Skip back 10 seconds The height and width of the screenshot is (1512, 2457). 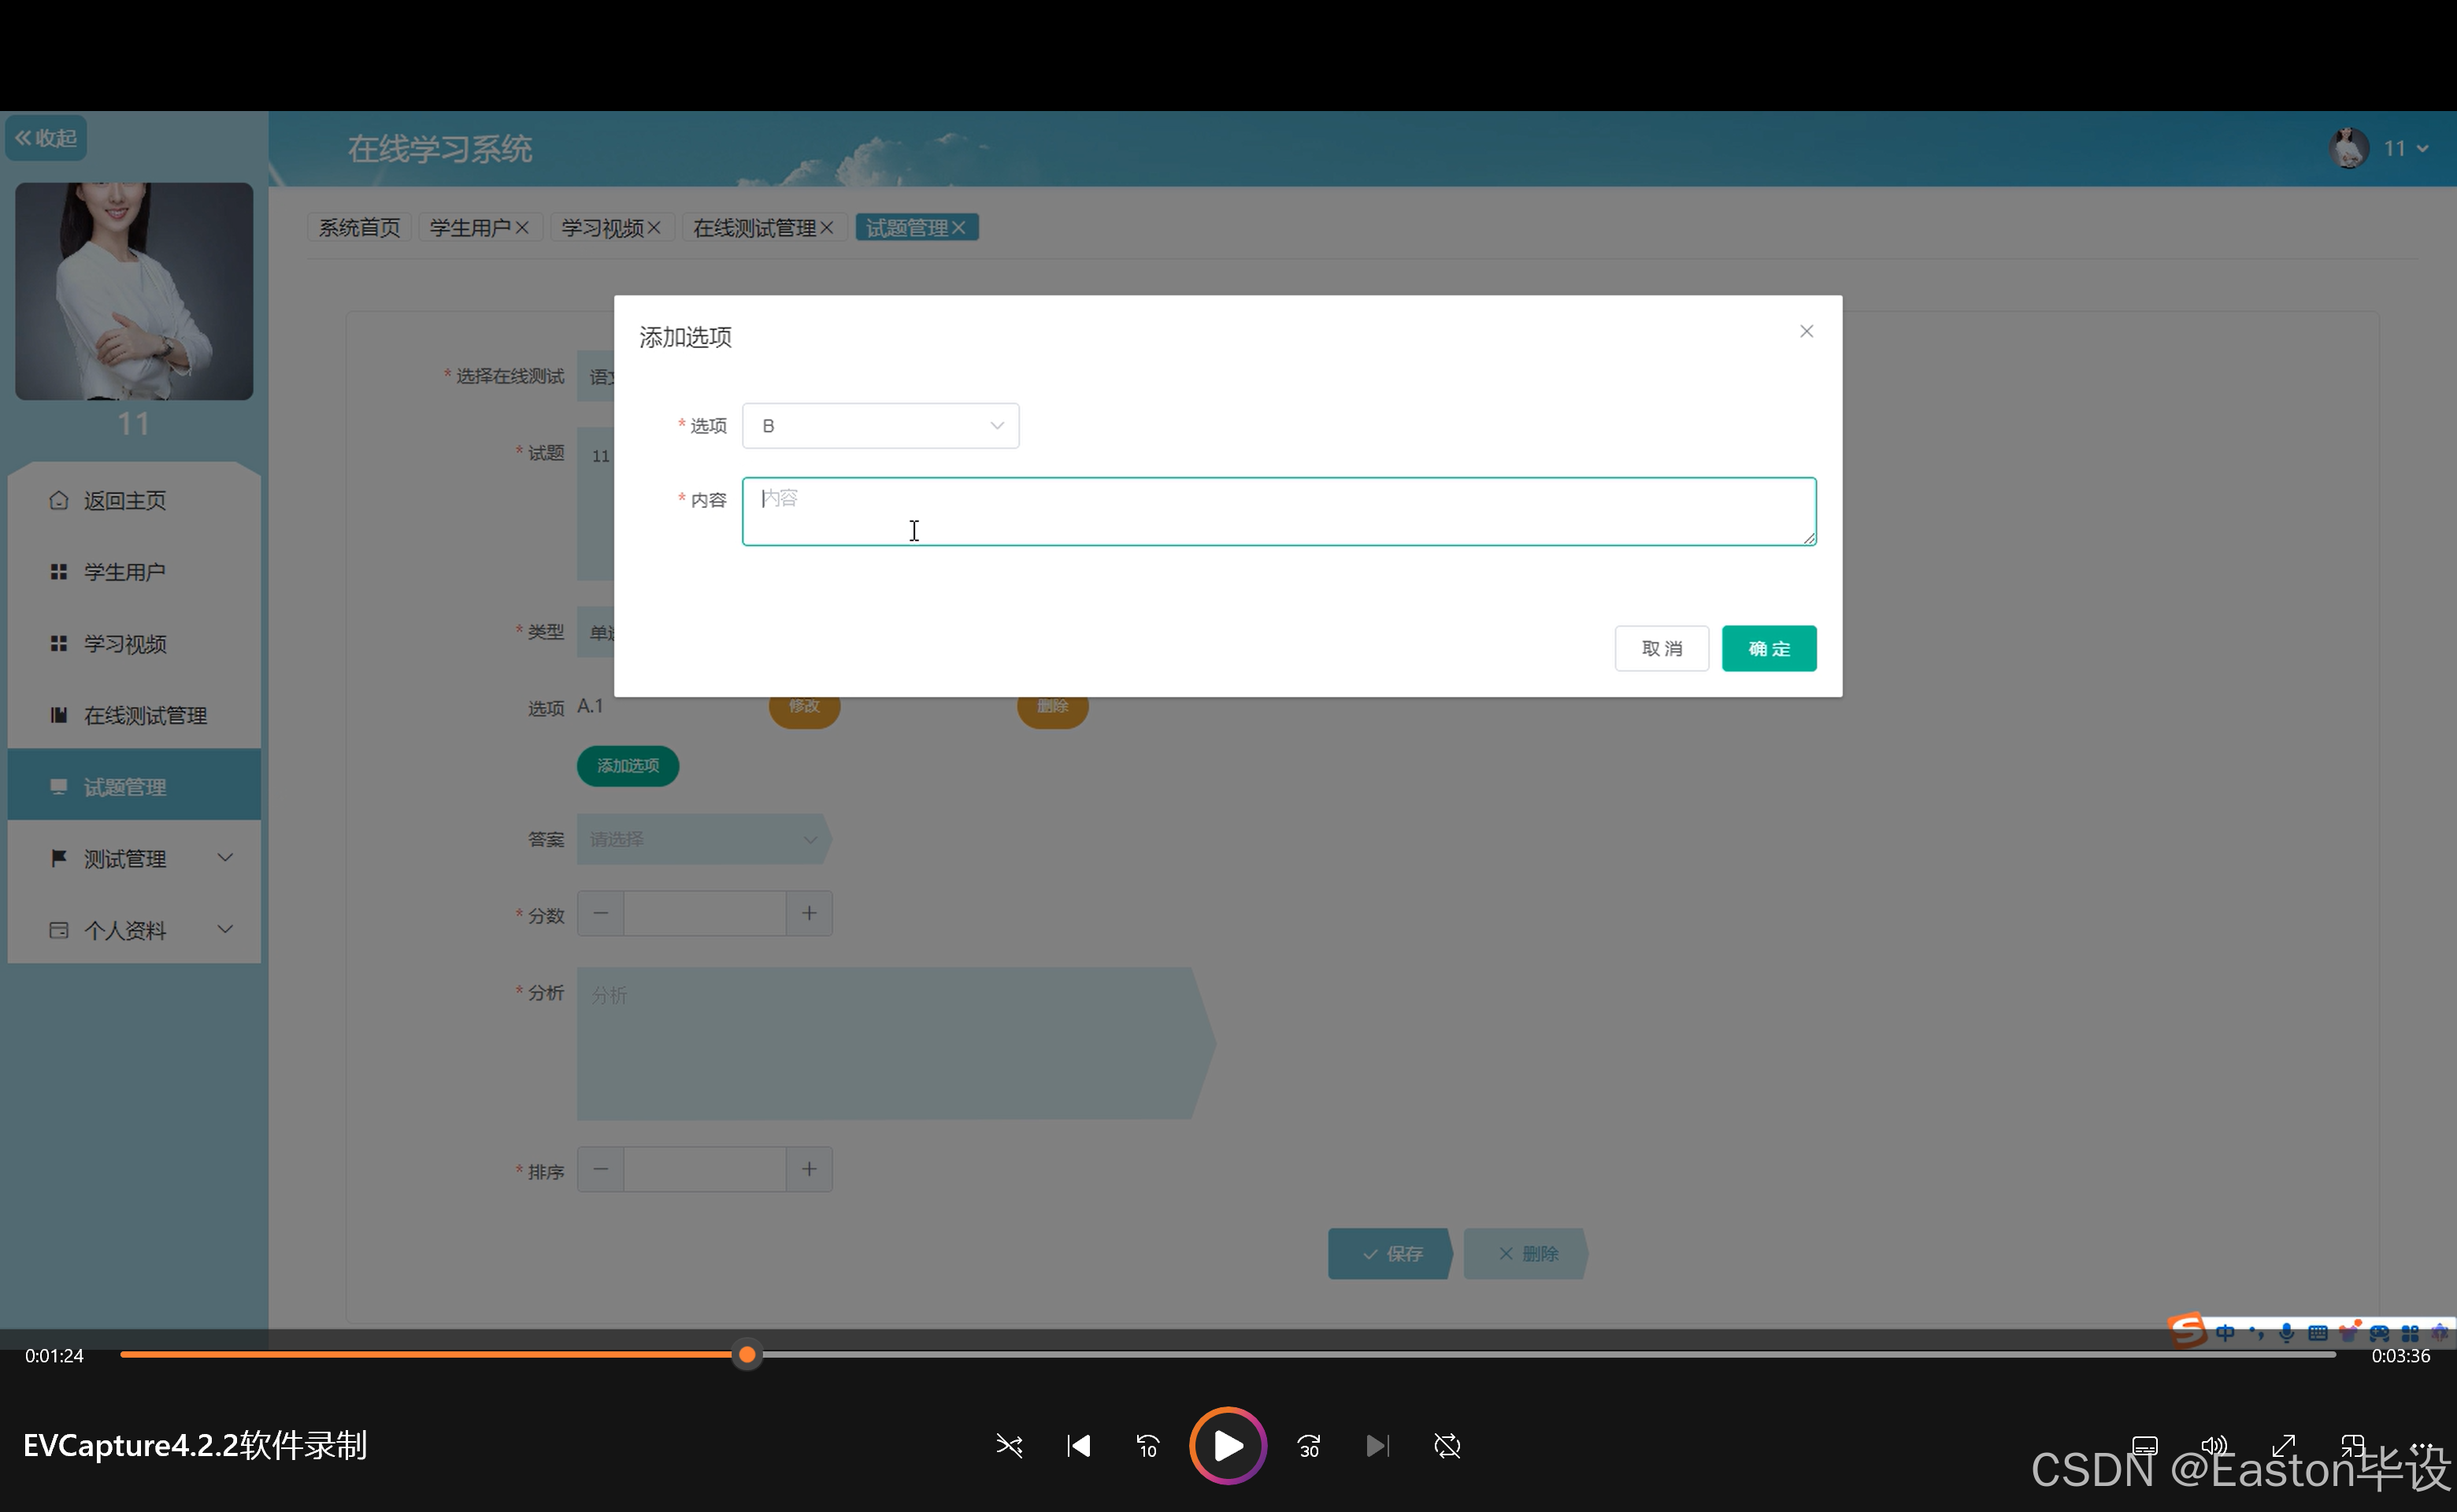coord(1147,1446)
